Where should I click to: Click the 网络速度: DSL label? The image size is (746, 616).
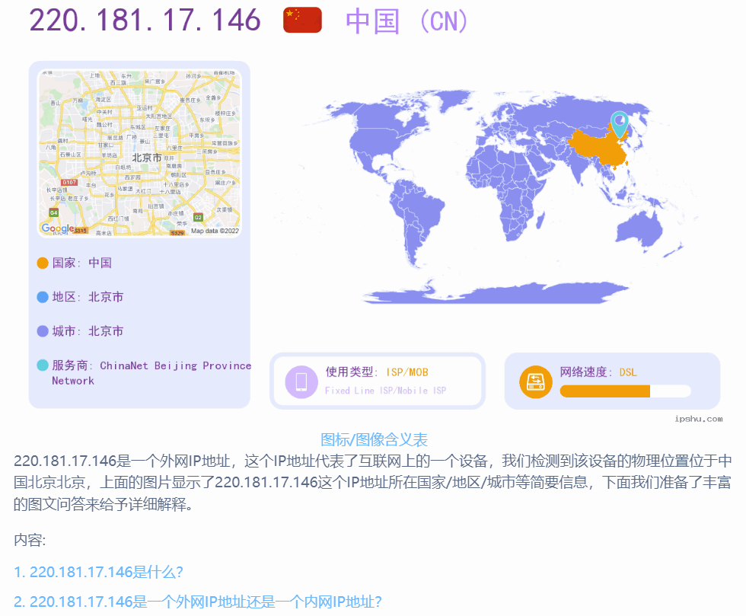pyautogui.click(x=598, y=372)
